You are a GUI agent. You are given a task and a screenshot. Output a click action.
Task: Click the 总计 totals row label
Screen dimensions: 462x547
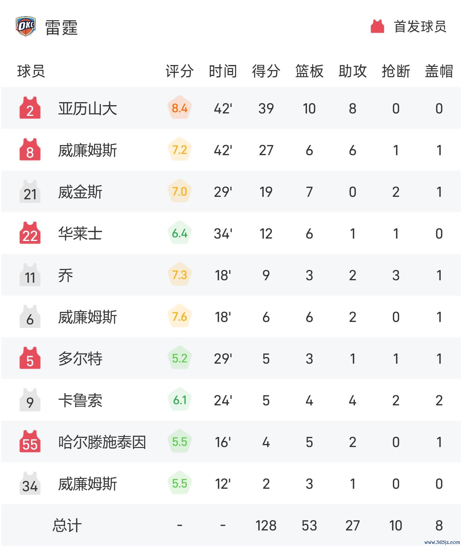[67, 525]
